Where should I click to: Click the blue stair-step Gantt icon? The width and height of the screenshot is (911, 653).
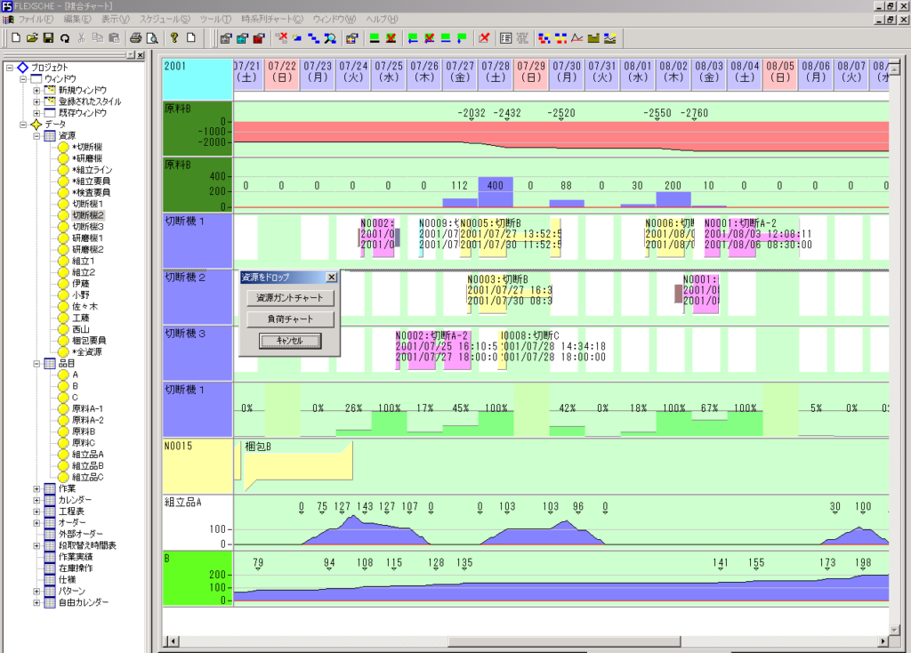coord(314,38)
